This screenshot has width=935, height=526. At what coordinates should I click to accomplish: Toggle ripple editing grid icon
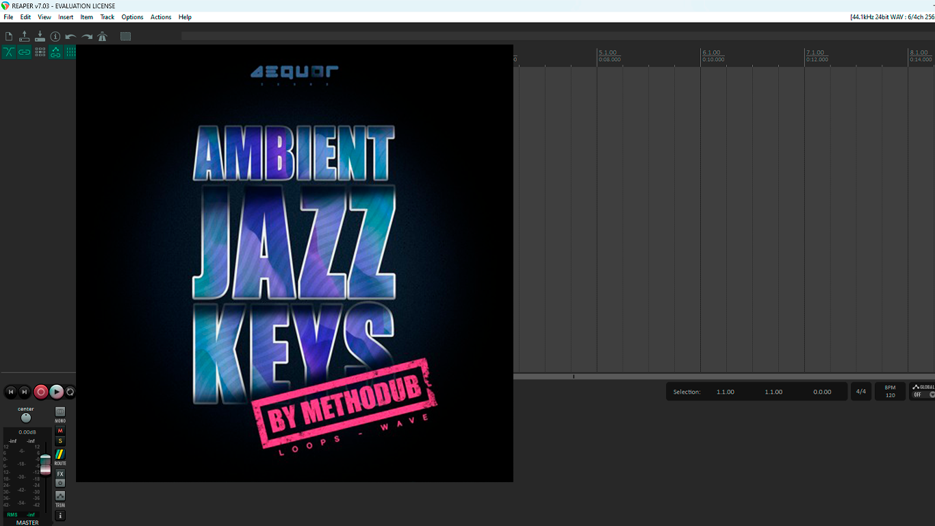pyautogui.click(x=40, y=52)
